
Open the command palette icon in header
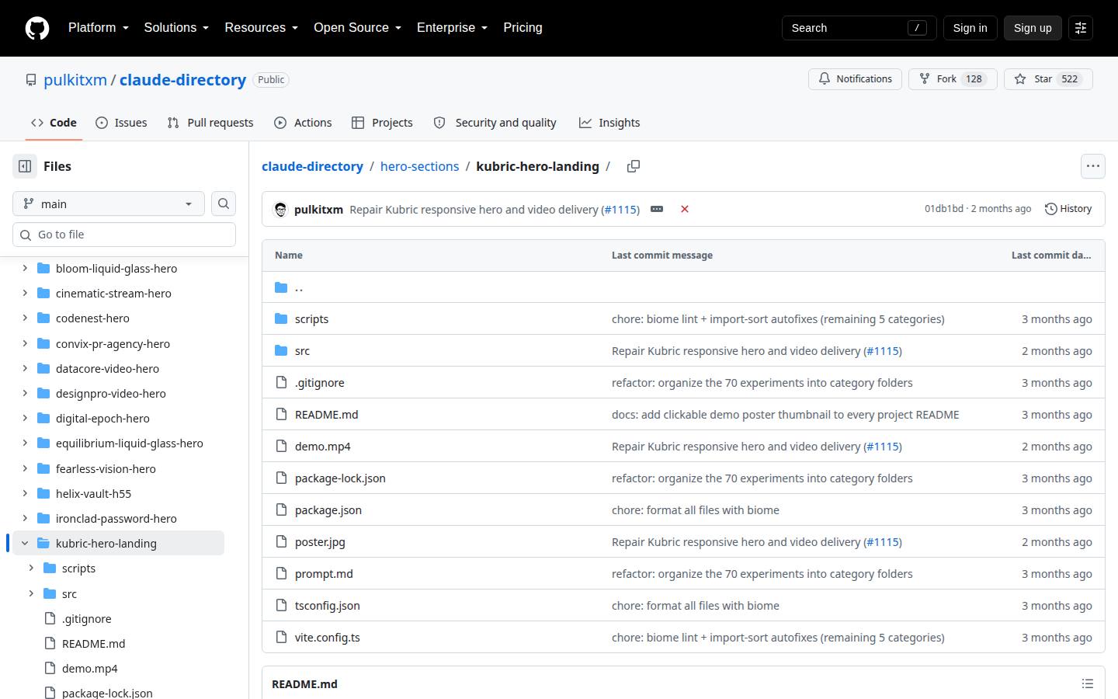[1081, 28]
